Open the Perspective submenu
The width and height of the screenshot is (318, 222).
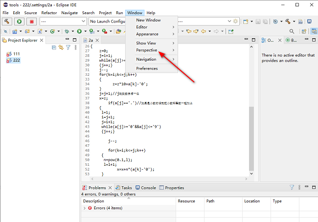point(147,50)
